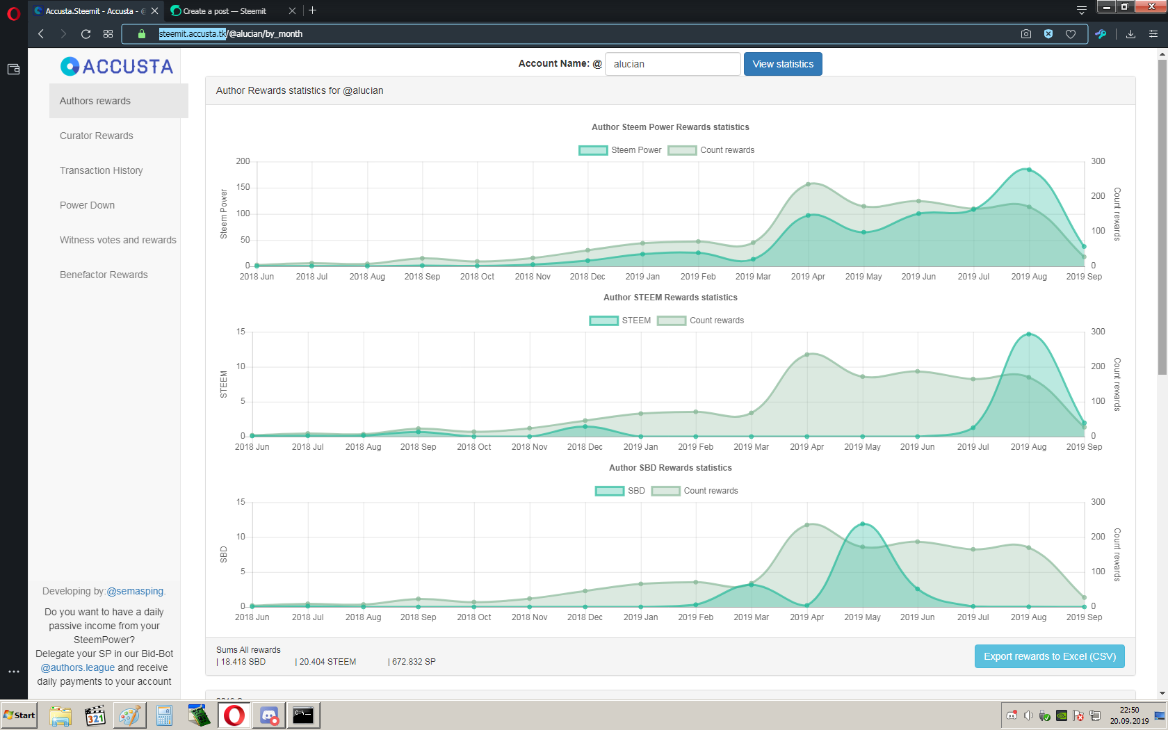Open Easy Setup settings sliders icon

coord(1153,33)
